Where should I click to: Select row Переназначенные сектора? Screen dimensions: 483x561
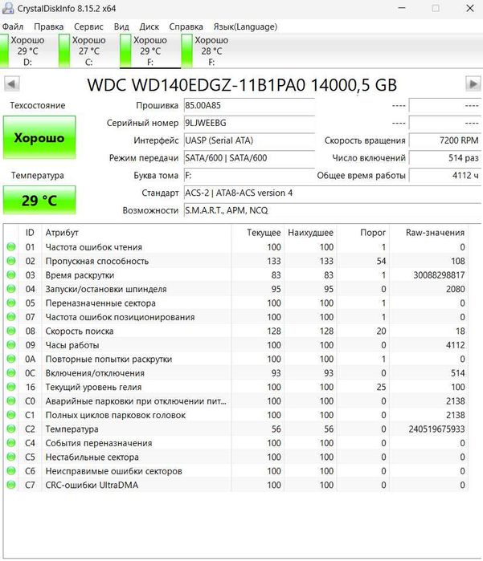pos(236,303)
